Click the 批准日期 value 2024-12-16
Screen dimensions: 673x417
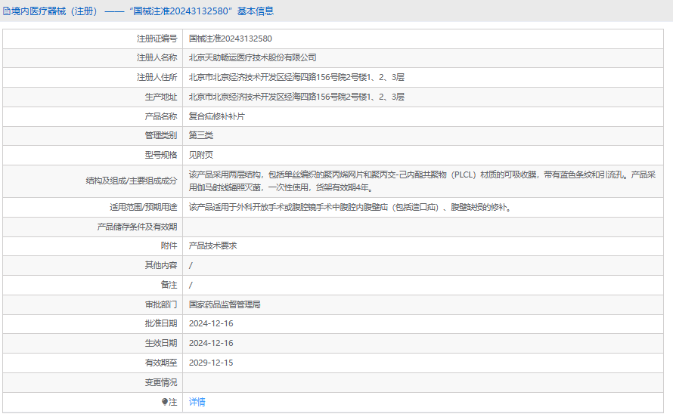coord(211,323)
